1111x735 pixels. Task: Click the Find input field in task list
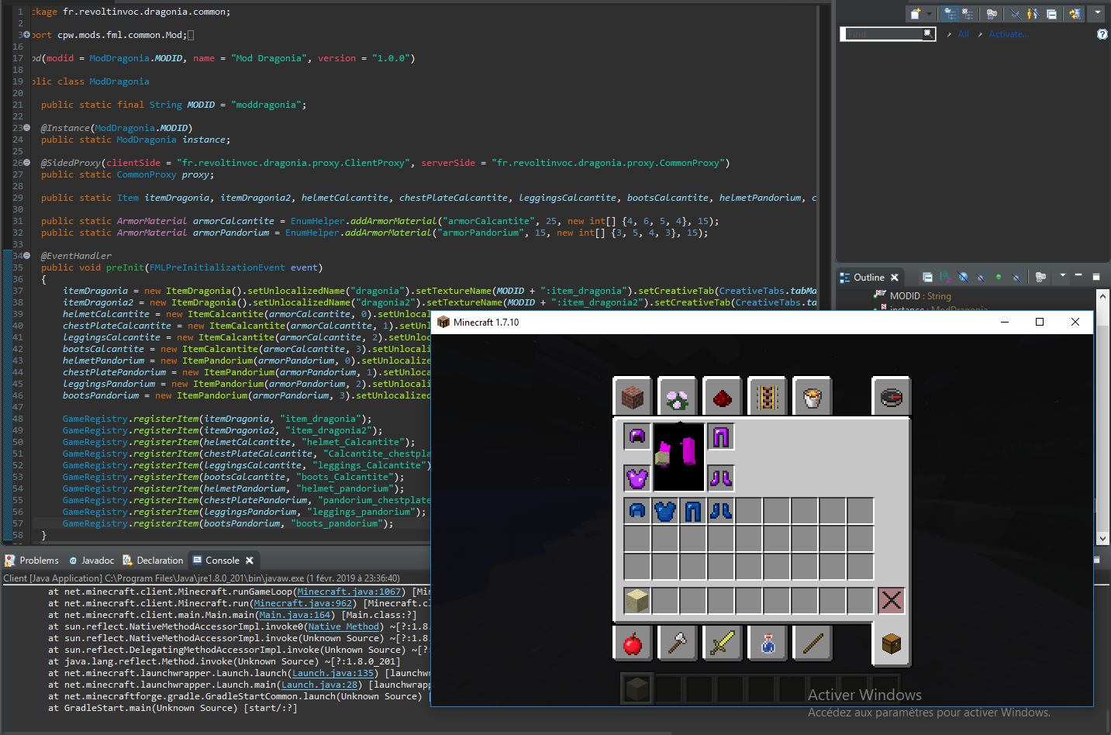tap(884, 34)
